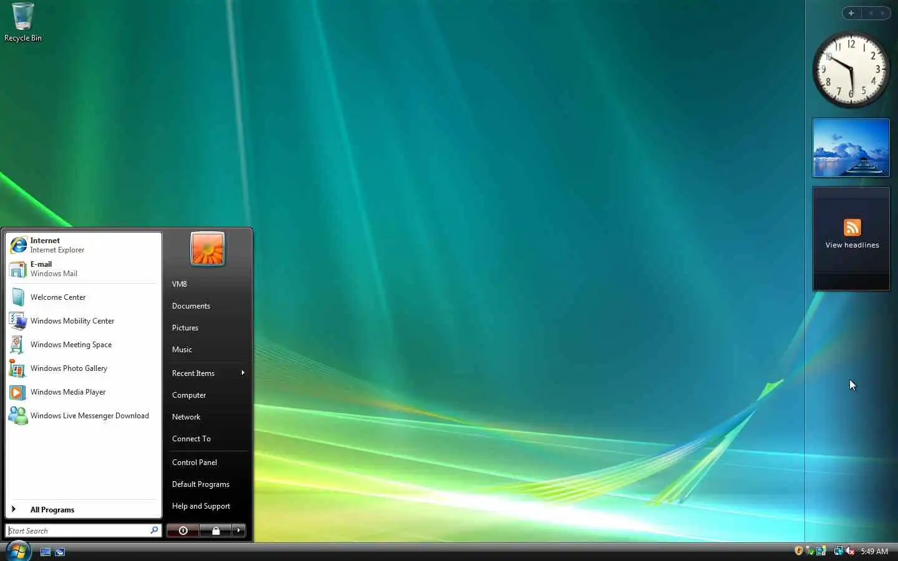Click the analog clock gadget
This screenshot has width=898, height=561.
tap(851, 70)
